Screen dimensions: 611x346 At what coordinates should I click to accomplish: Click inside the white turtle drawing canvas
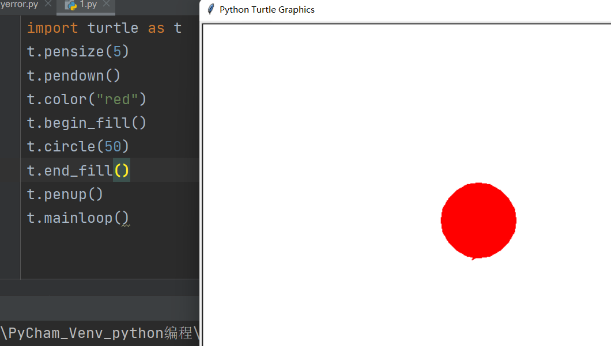(x=346, y=115)
